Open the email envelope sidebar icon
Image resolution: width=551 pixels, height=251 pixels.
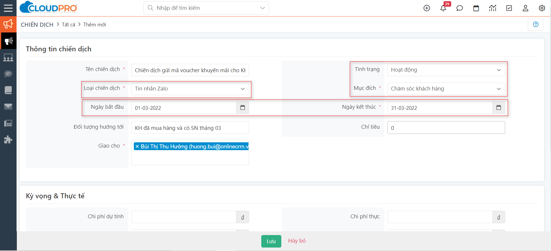(x=8, y=107)
